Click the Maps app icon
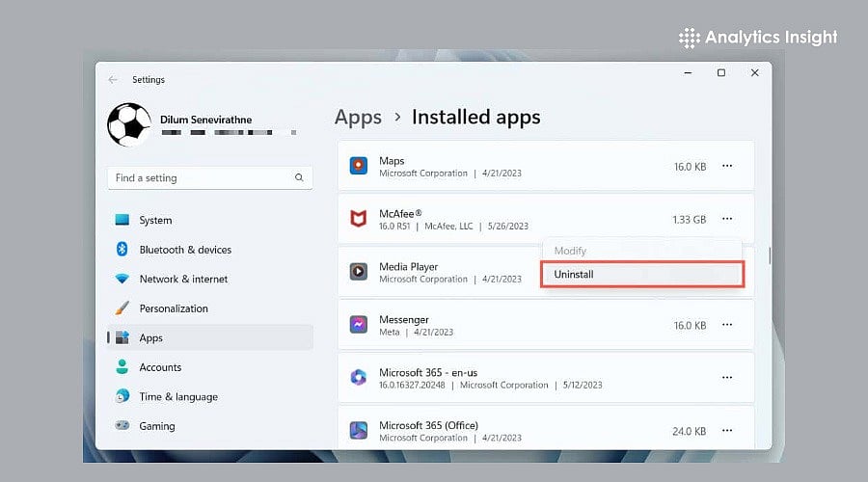The height and width of the screenshot is (482, 868). [x=359, y=167]
